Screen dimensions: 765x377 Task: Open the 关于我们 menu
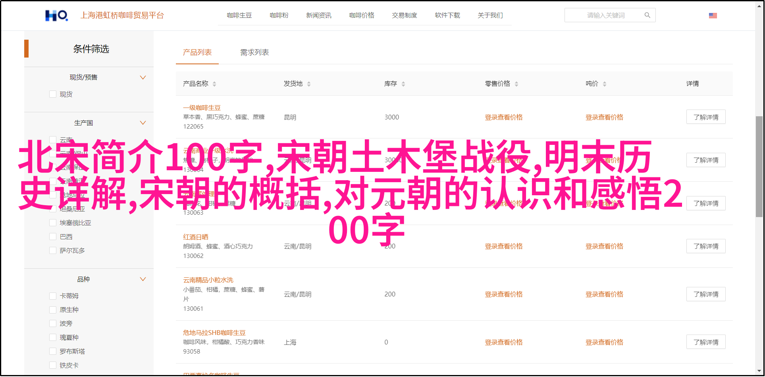(x=490, y=15)
